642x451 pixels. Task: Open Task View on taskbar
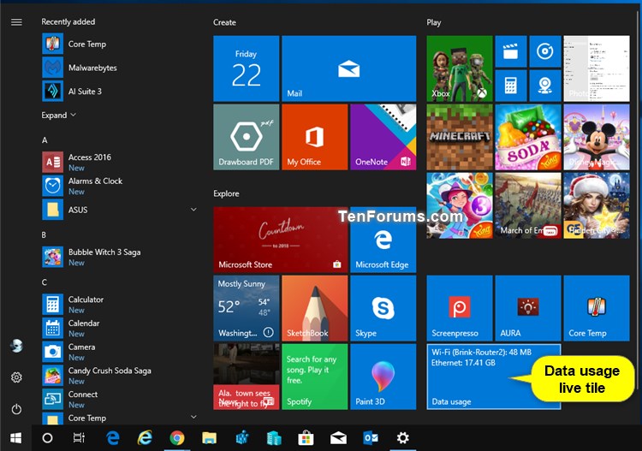tap(79, 438)
